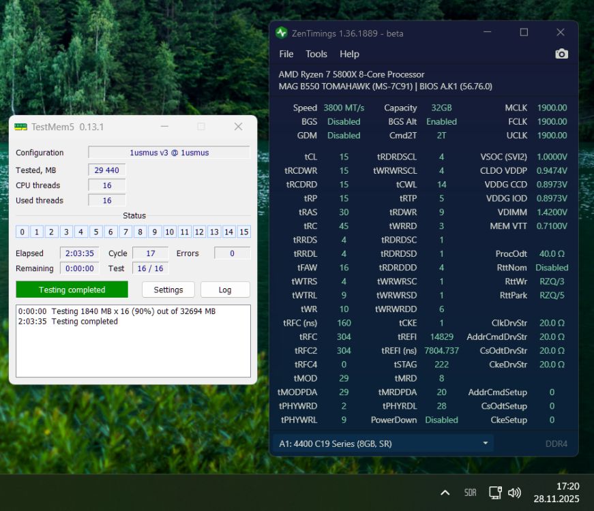Viewport: 594px width, 511px height.
Task: Open the Tools menu in ZenTimings
Action: tap(316, 54)
